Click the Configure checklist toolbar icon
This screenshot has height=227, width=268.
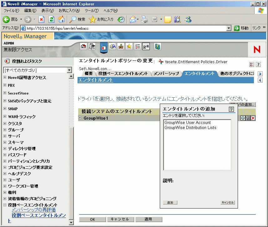tap(138, 47)
